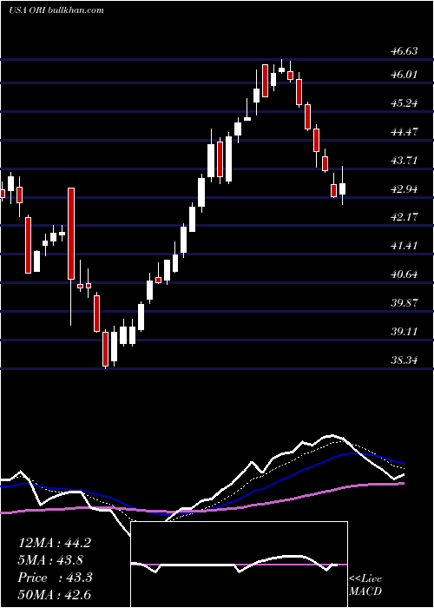Click the 50MA : 42.6 readout
Viewport: 434px width, 608px height.
tap(54, 594)
